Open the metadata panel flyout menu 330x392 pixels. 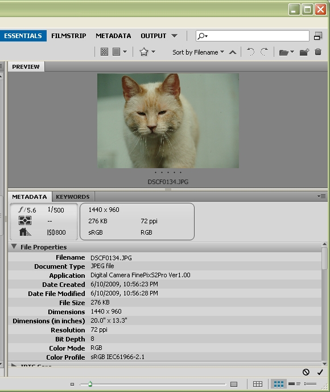pyautogui.click(x=321, y=196)
